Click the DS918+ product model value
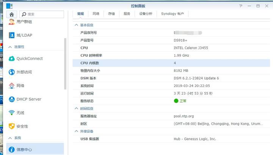Screen dimensions: 273x155 tap(180, 40)
